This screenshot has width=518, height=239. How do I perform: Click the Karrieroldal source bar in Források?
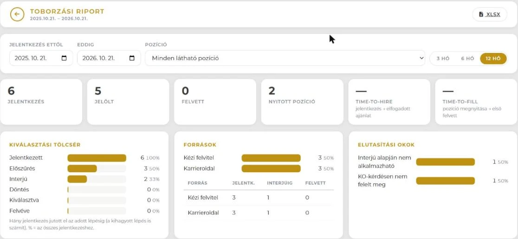coord(271,168)
